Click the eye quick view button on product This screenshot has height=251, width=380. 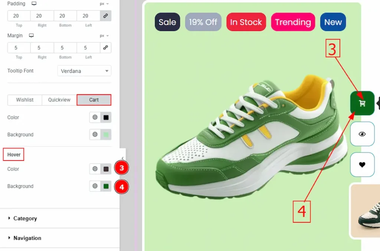pos(362,134)
